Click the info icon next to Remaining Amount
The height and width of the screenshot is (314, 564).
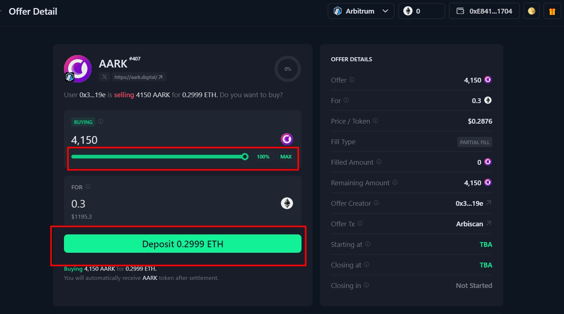pyautogui.click(x=395, y=183)
